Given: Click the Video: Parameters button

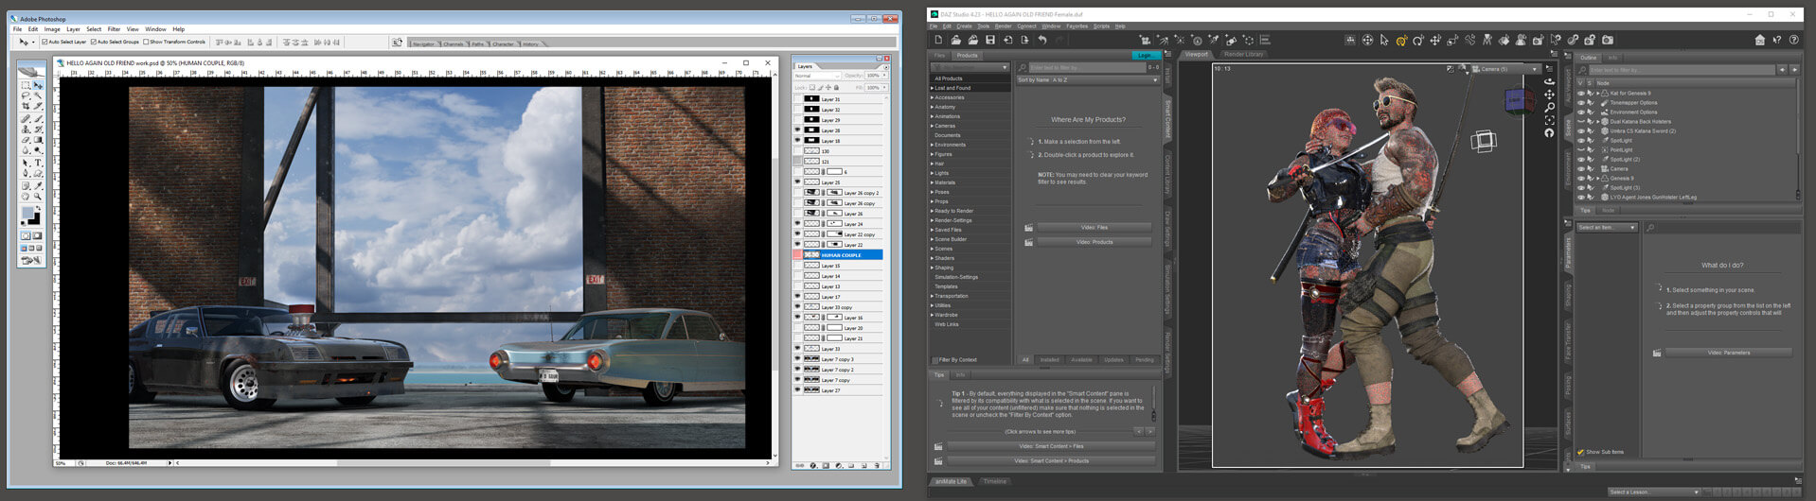Looking at the screenshot, I should tap(1728, 353).
